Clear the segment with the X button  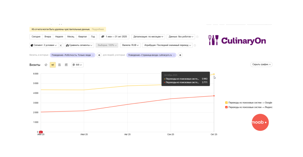61,45
